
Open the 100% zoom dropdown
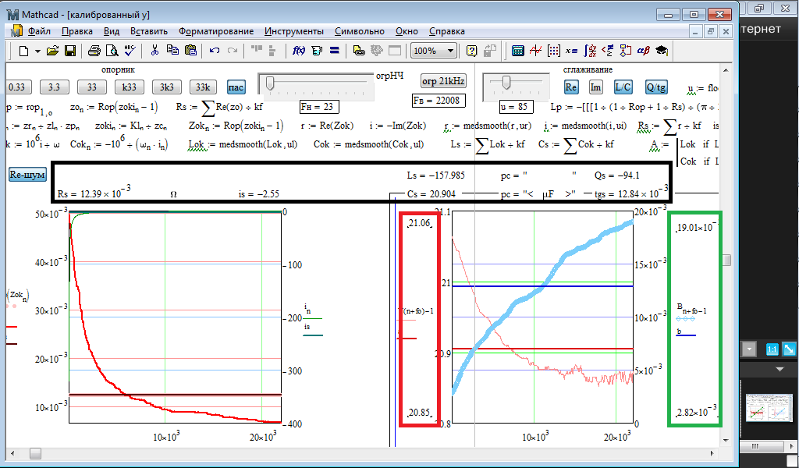450,51
